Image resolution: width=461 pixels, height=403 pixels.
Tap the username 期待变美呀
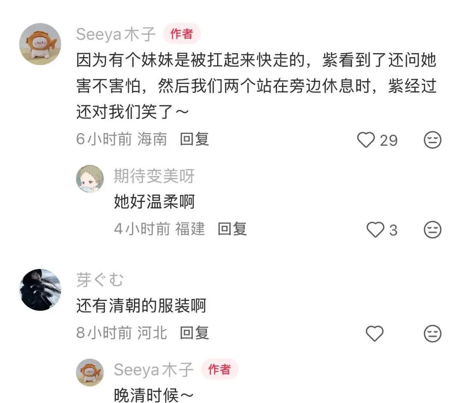pos(155,176)
